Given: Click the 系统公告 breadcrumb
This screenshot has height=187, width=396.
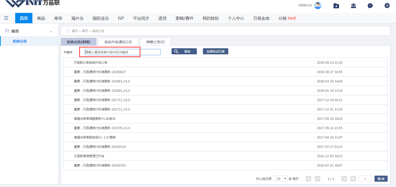Looking at the screenshot, I should tap(98, 31).
